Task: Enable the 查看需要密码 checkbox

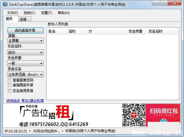Action: [x=10, y=80]
